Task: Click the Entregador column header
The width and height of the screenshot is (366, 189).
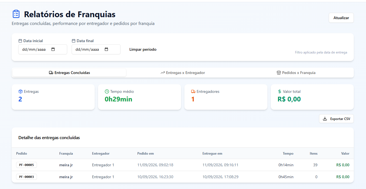Action: coord(101,154)
